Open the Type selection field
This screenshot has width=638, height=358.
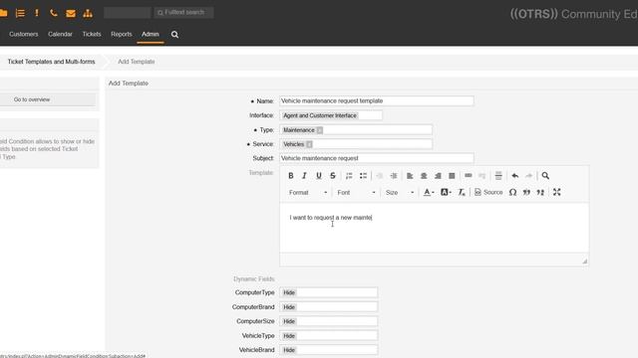coord(356,130)
